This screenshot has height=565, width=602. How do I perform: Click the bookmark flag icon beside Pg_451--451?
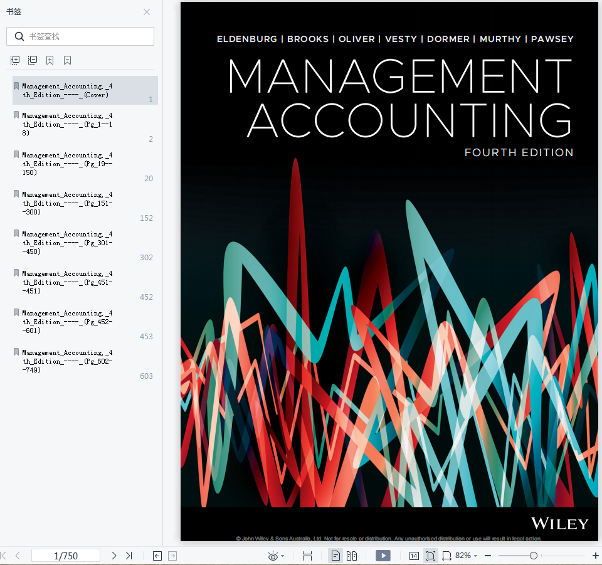(x=16, y=273)
